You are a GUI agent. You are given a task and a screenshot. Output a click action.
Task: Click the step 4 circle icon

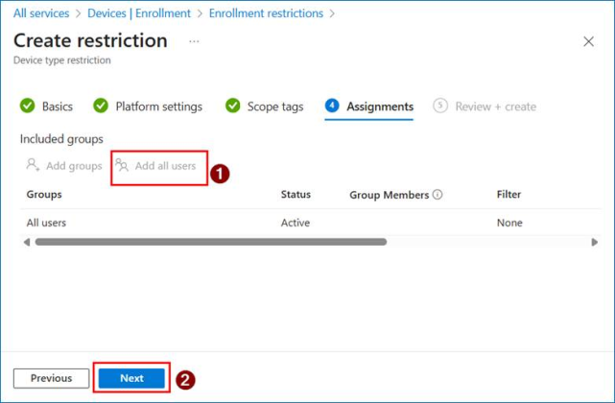[x=332, y=106]
